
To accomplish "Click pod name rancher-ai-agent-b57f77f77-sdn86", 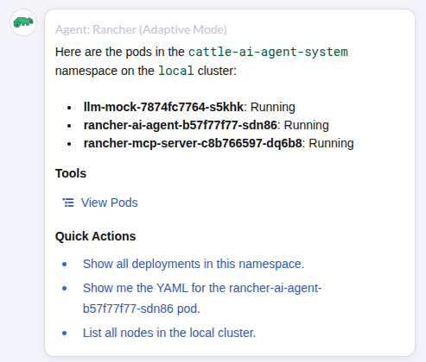I will [x=180, y=125].
